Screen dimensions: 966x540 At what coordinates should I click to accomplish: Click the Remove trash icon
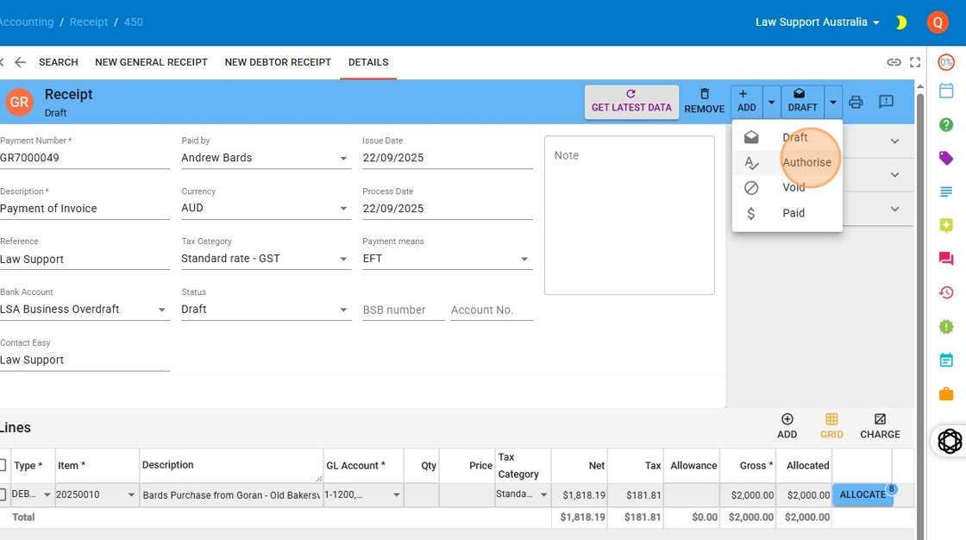704,102
